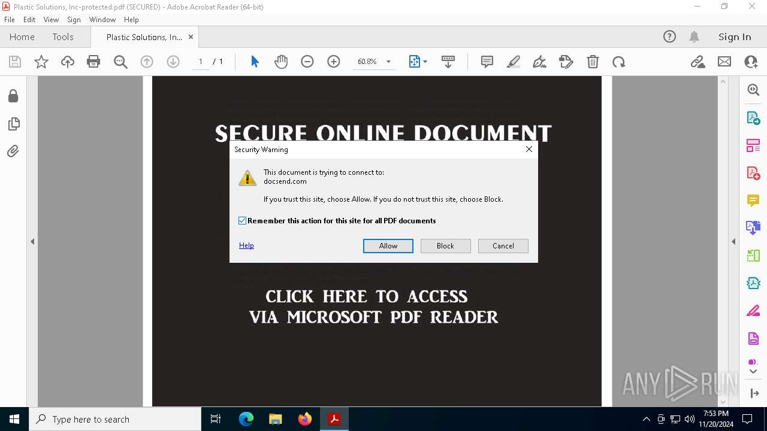Image resolution: width=767 pixels, height=431 pixels.
Task: Click the Windows Start button
Action: pos(14,419)
